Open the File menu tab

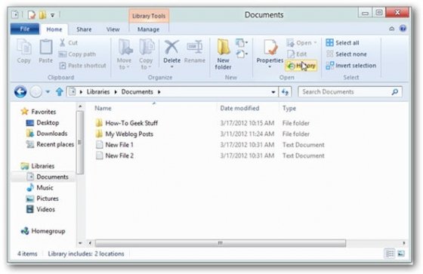click(25, 29)
